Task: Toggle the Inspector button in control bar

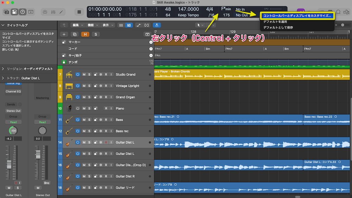Action: (14, 12)
